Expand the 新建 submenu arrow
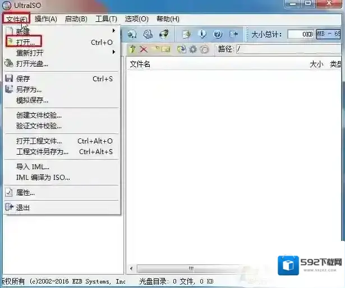The width and height of the screenshot is (345, 288). click(114, 31)
